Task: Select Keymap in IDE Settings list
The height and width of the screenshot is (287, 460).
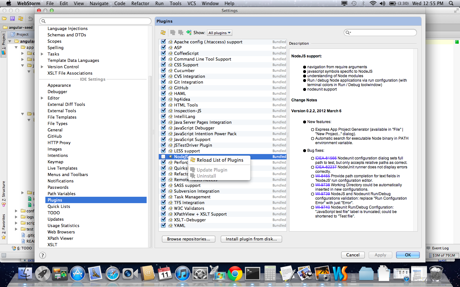Action: pos(55,162)
